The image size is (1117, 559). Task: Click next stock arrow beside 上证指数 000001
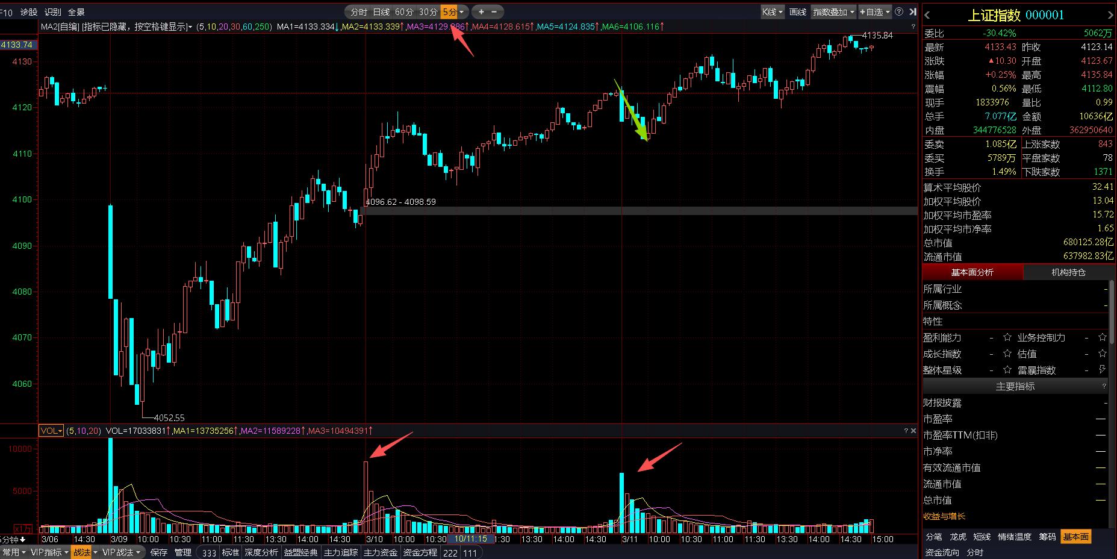point(1110,16)
